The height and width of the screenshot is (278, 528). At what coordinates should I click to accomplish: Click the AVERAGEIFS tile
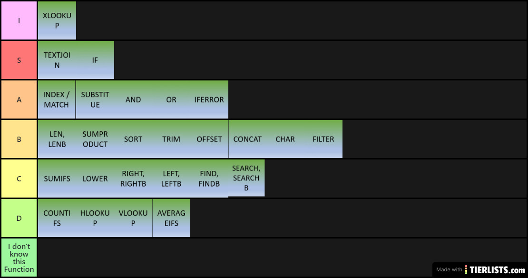pyautogui.click(x=171, y=218)
